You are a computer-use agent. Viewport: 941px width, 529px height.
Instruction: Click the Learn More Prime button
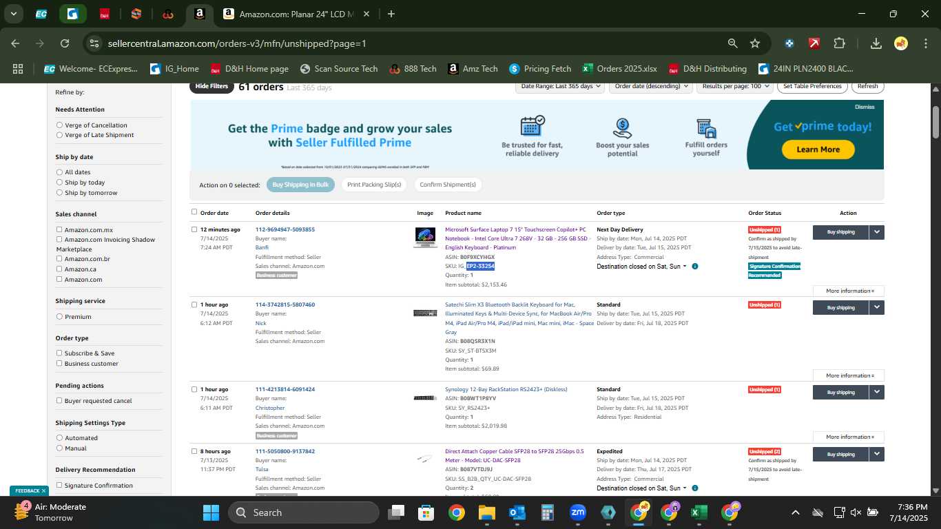pos(818,149)
